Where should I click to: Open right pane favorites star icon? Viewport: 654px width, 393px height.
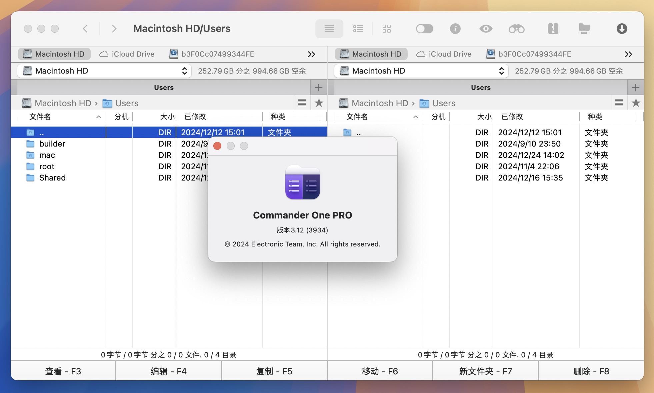tap(636, 103)
